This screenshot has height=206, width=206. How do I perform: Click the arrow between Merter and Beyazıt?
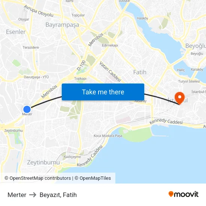[33, 195]
